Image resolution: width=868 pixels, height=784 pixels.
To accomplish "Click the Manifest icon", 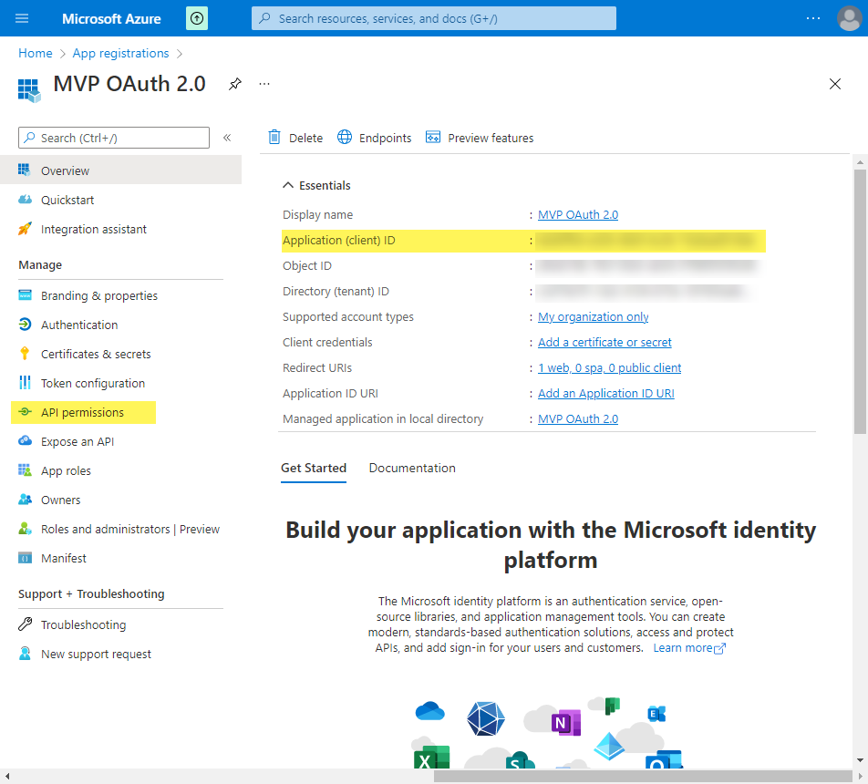I will click(x=25, y=558).
